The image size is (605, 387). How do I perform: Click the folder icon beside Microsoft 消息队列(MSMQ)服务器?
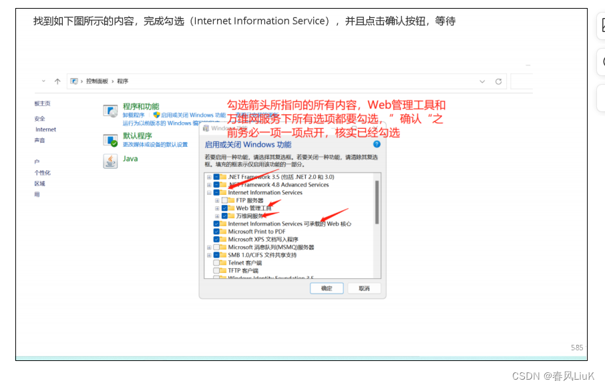point(223,247)
